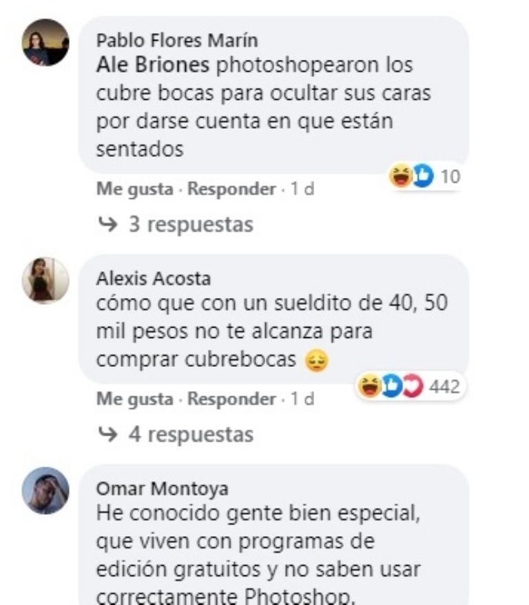Click the laughing reaction emoji on Alexis's comment

click(x=370, y=385)
